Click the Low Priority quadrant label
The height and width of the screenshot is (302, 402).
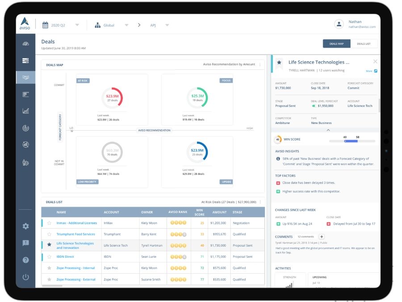click(x=87, y=182)
